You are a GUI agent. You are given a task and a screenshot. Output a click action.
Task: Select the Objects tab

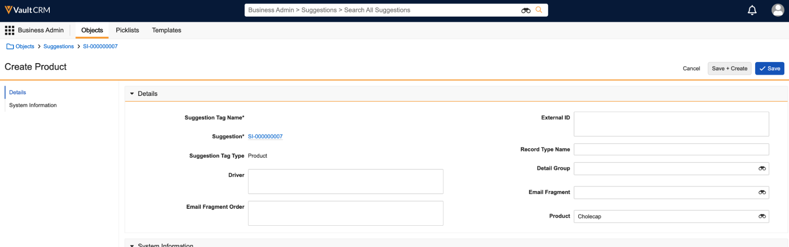pyautogui.click(x=92, y=30)
